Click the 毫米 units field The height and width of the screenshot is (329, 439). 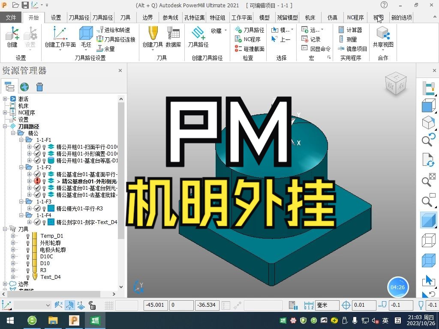click(327, 305)
